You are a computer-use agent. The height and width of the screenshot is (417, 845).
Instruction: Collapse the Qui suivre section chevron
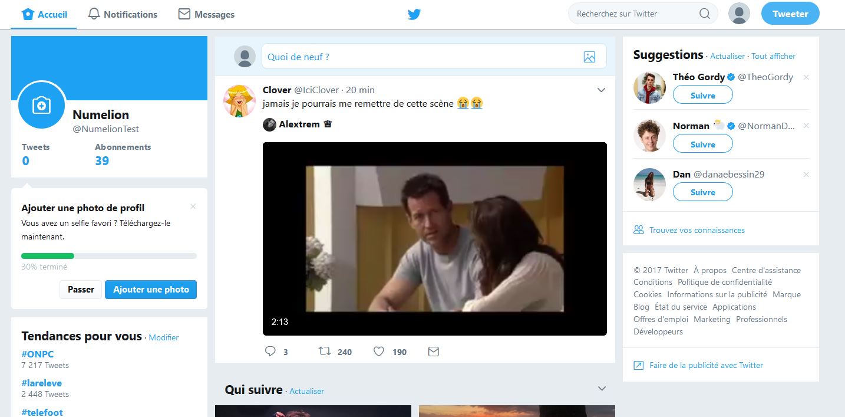pyautogui.click(x=602, y=389)
